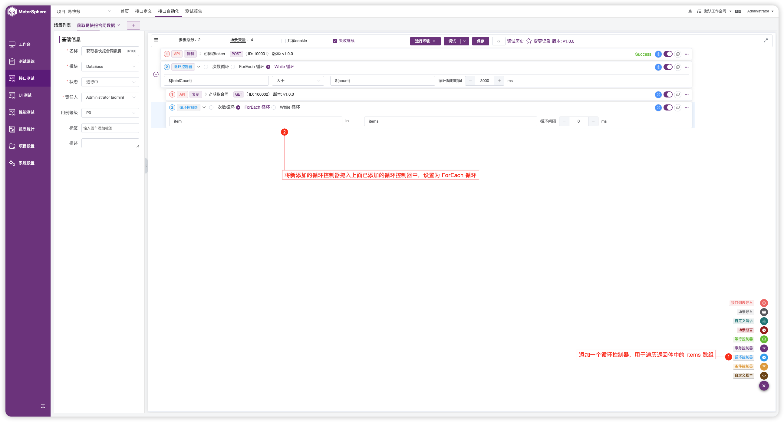Screen dimensions: 784x422
Task: Disable the 失败继续 checkbox
Action: pyautogui.click(x=335, y=41)
